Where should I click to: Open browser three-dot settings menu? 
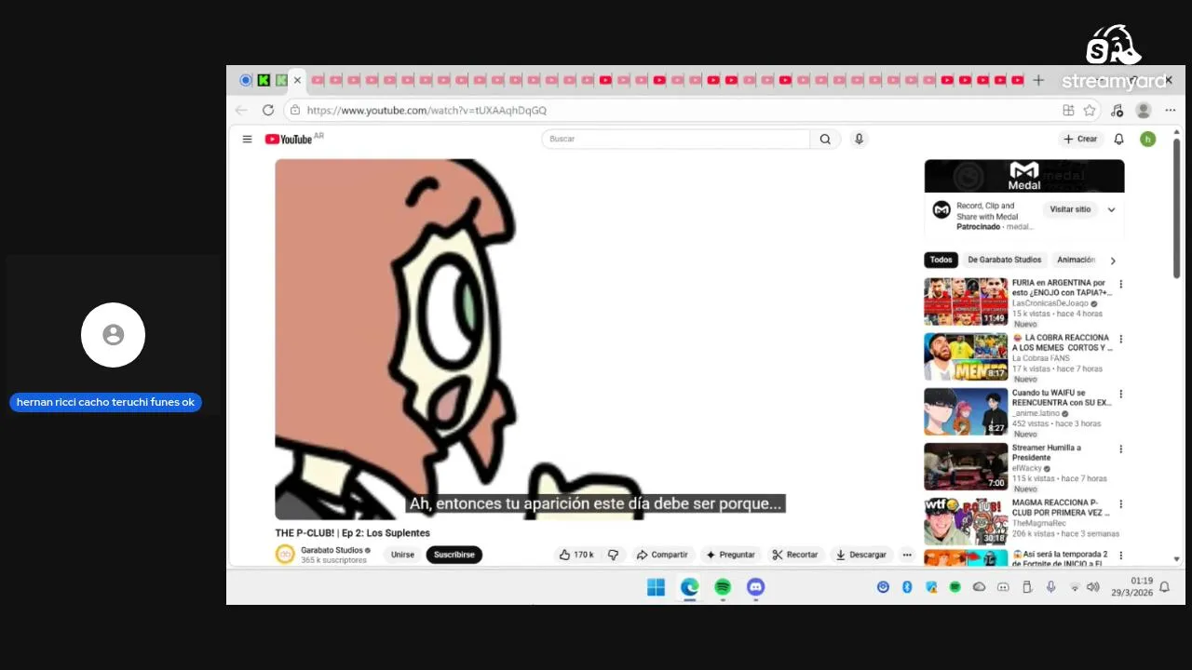click(1171, 110)
